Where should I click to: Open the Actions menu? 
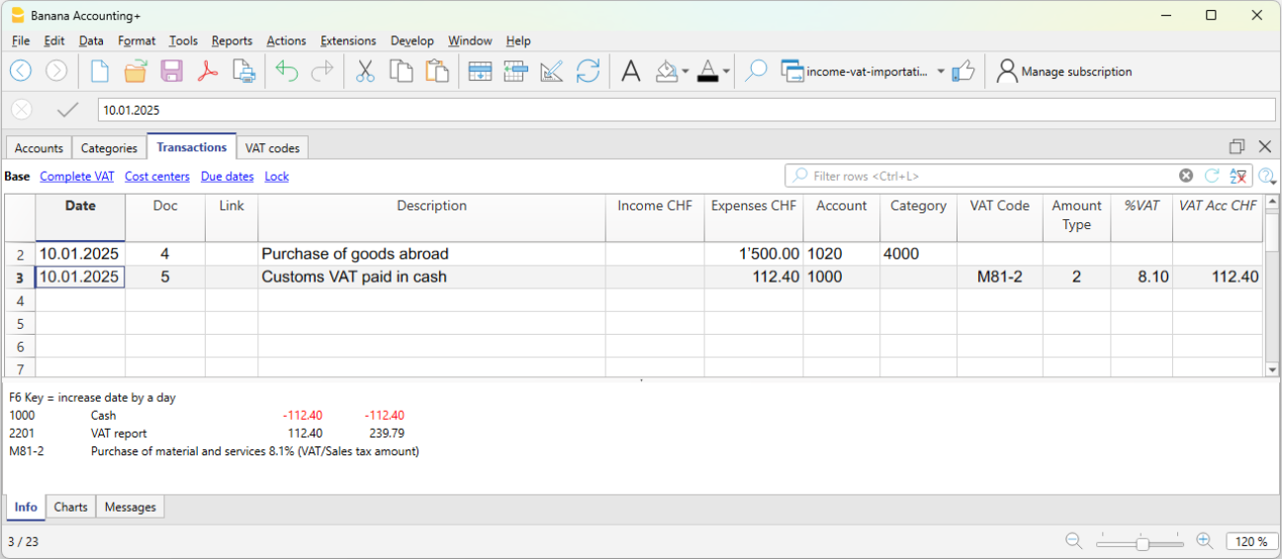286,40
